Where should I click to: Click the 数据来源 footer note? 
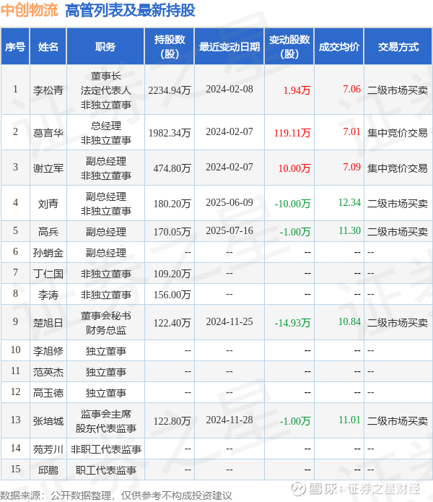115,495
